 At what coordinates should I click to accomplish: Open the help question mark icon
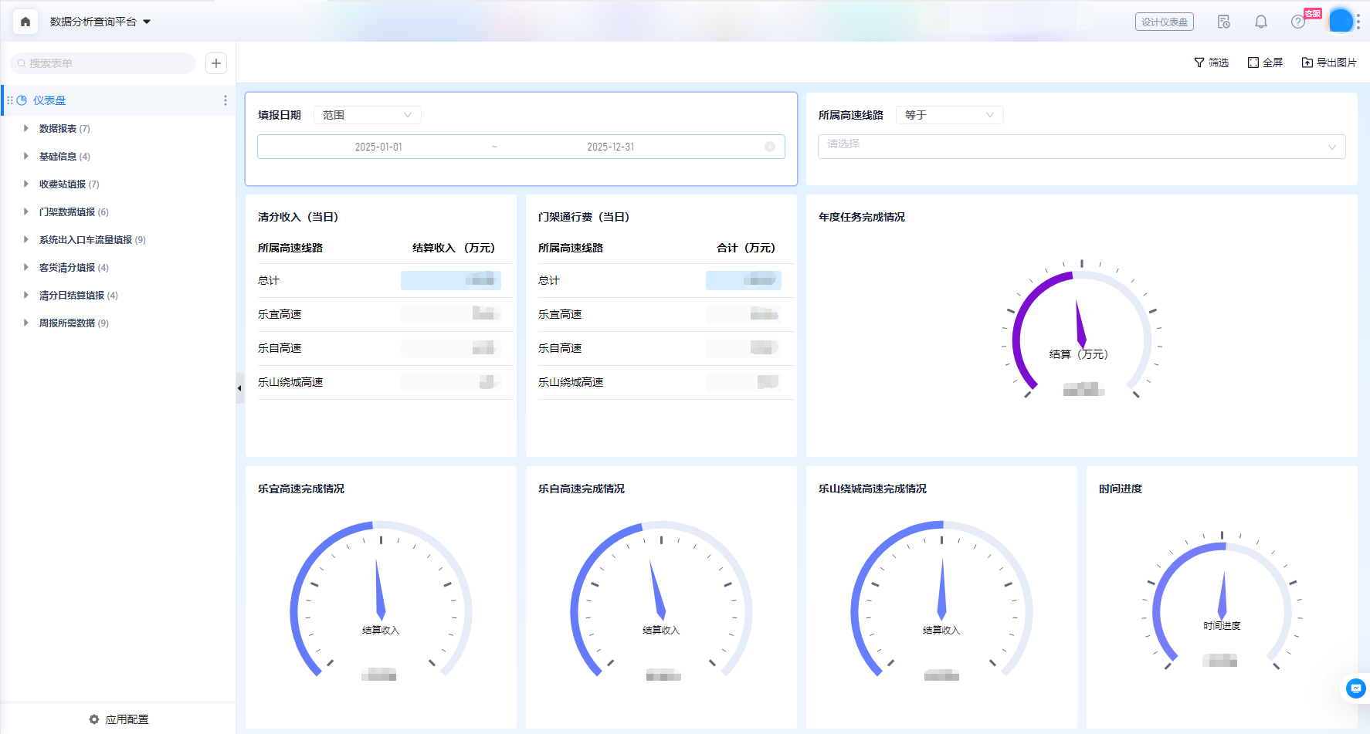click(1297, 22)
